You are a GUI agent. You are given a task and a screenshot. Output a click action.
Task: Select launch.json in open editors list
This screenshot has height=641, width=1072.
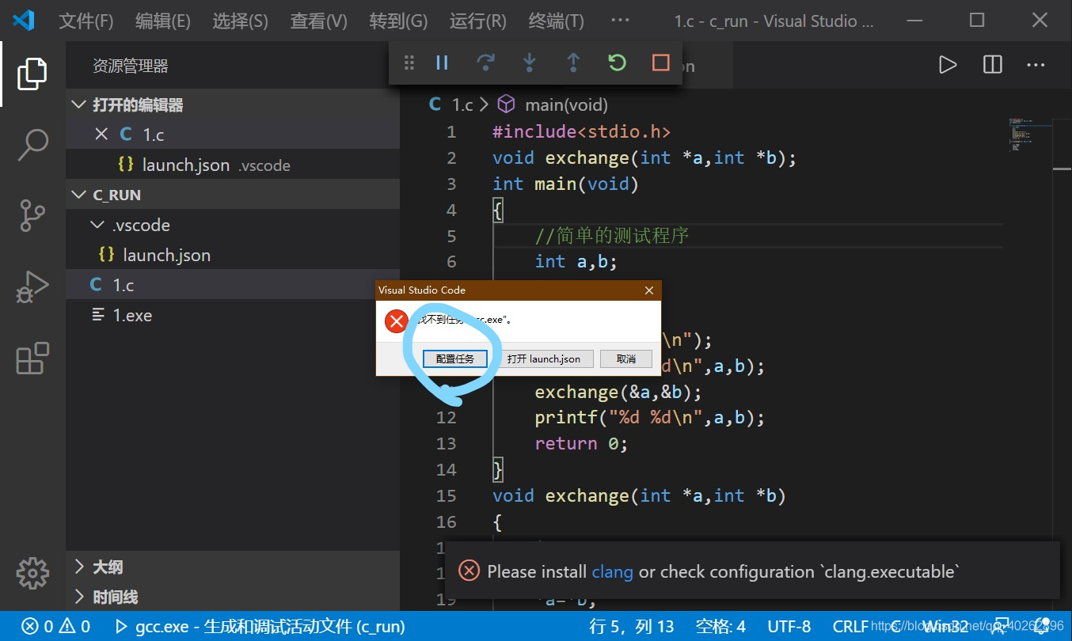233,165
